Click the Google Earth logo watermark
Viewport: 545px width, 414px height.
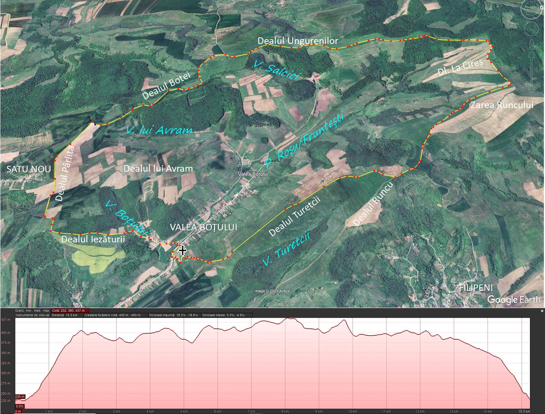tap(513, 300)
